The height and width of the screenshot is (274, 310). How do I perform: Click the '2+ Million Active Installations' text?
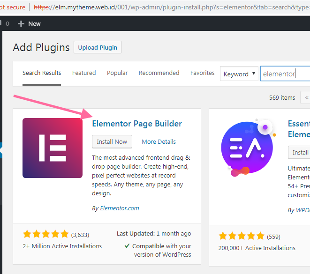pos(62,246)
